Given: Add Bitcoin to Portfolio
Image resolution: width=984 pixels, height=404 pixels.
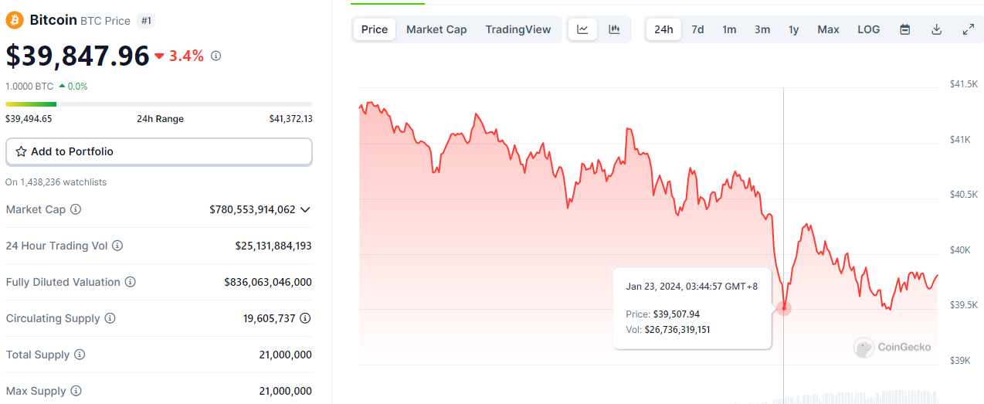Looking at the screenshot, I should tap(159, 151).
